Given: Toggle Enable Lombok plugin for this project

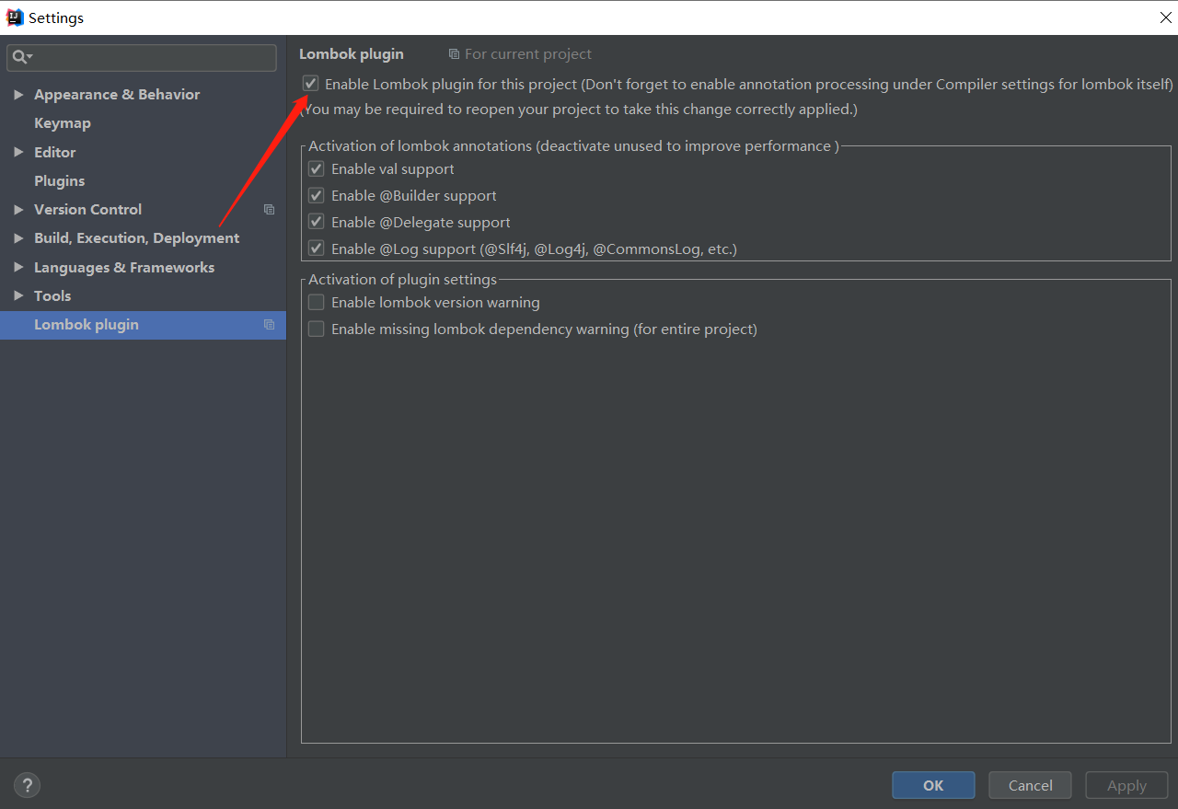Looking at the screenshot, I should 311,84.
